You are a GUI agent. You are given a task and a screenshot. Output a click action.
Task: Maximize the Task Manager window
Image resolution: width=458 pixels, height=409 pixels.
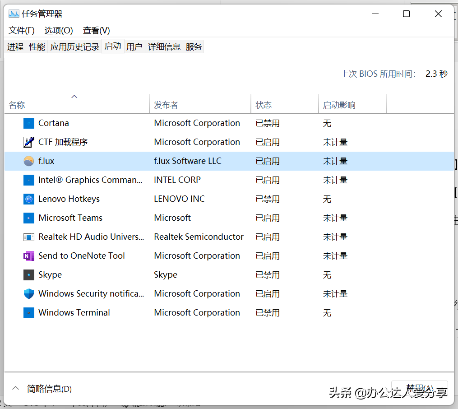[x=406, y=14]
